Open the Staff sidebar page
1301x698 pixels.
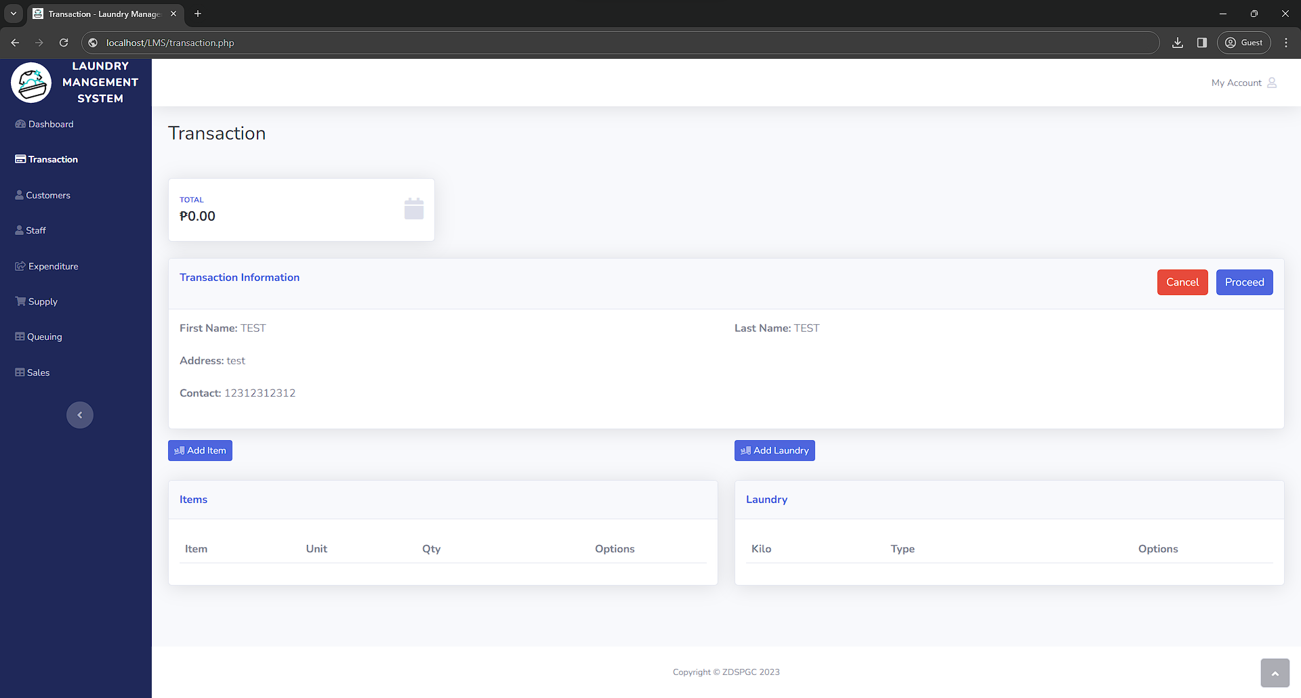coord(30,230)
